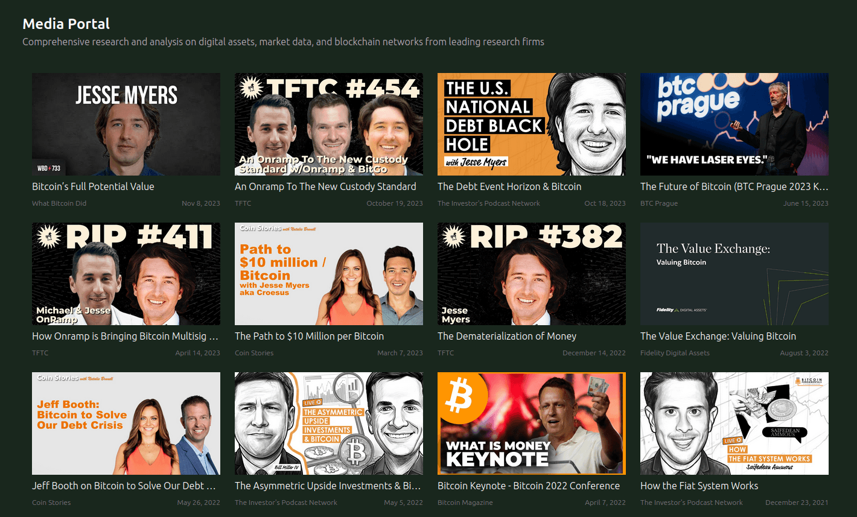Select the How the Fiat System Works thumbnail

[x=734, y=423]
